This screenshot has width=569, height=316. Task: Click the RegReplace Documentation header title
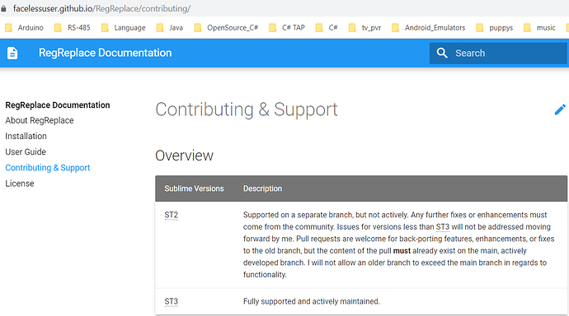click(x=106, y=53)
